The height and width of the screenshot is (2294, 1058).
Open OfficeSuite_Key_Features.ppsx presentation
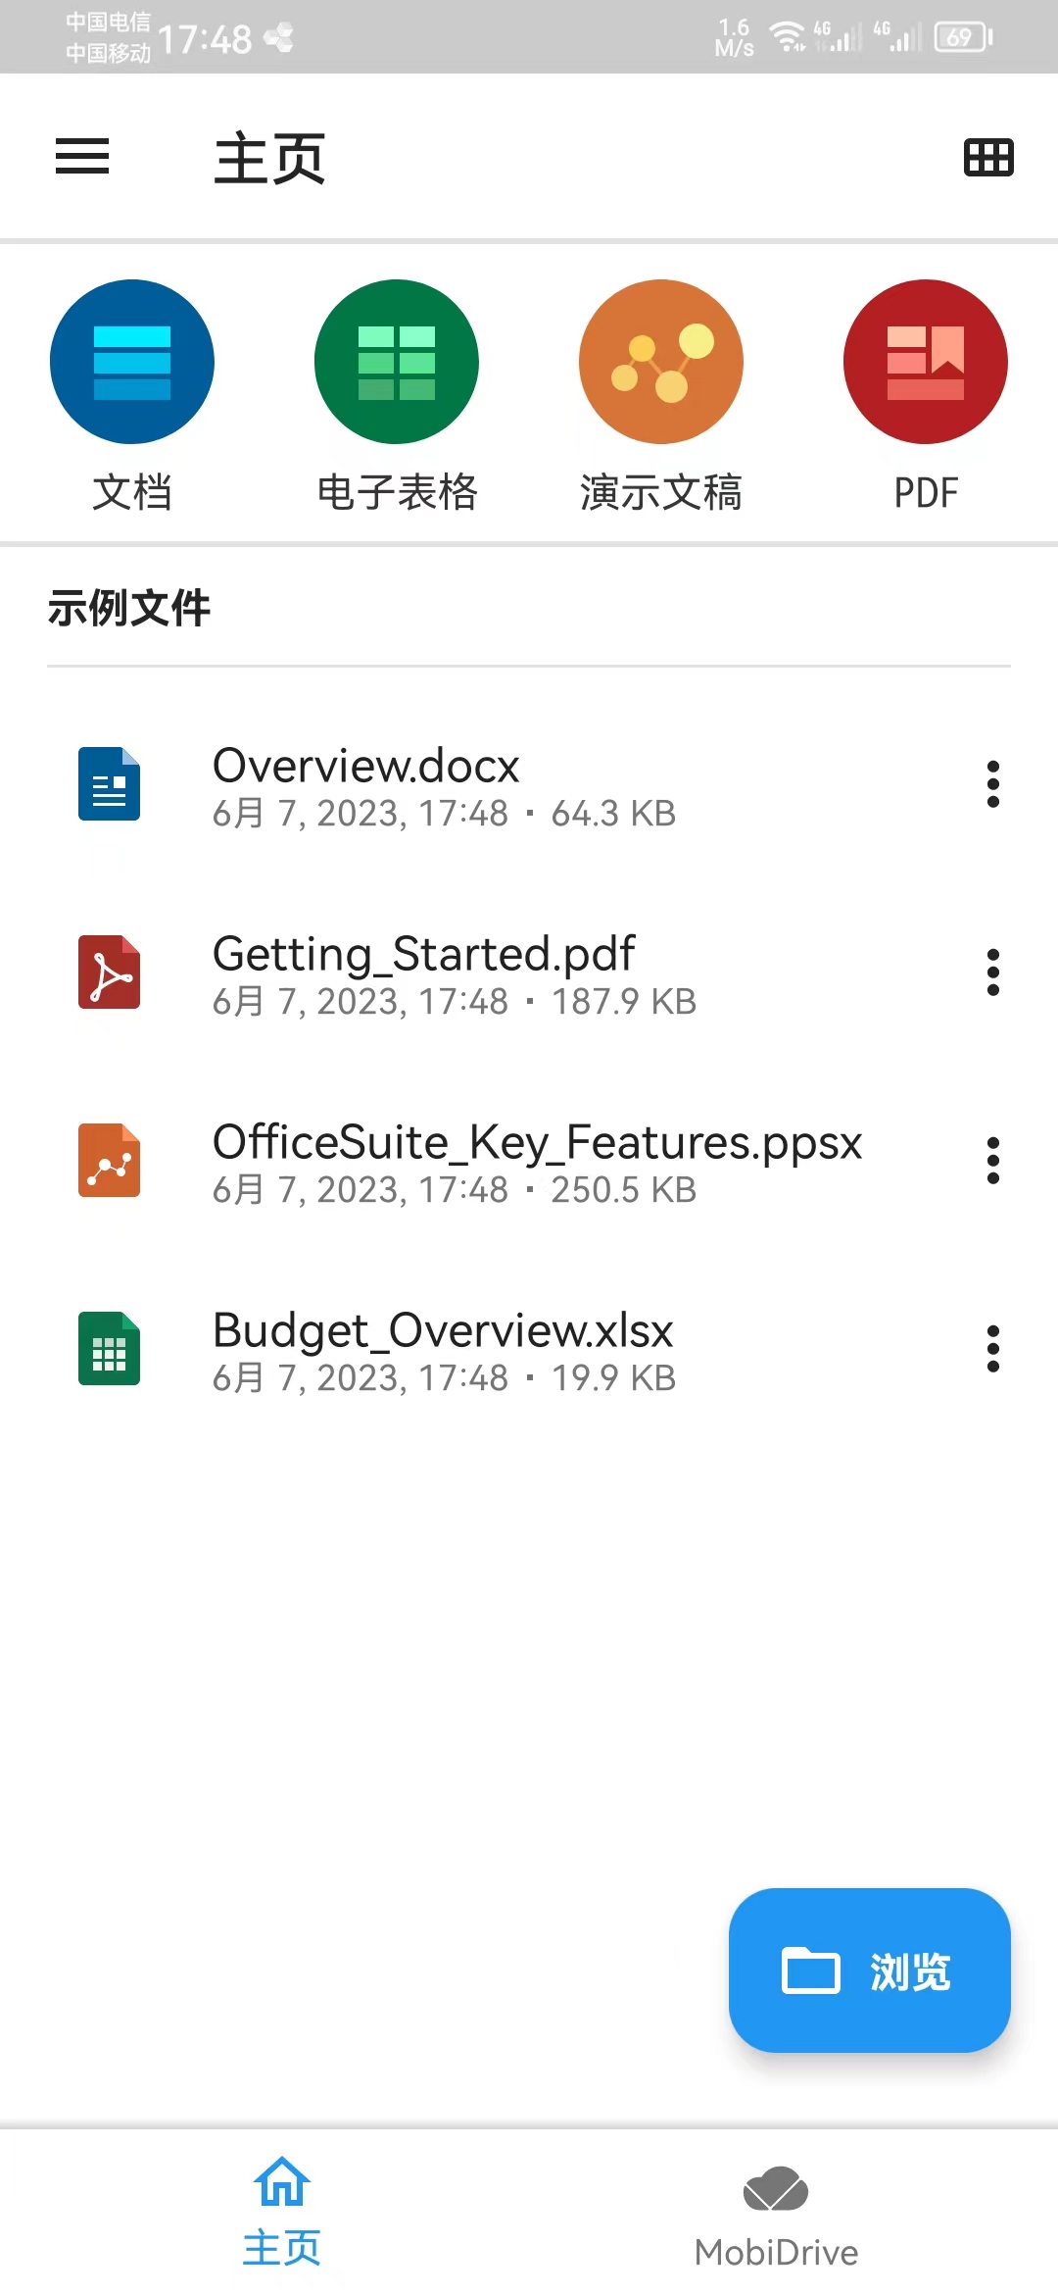(537, 1143)
